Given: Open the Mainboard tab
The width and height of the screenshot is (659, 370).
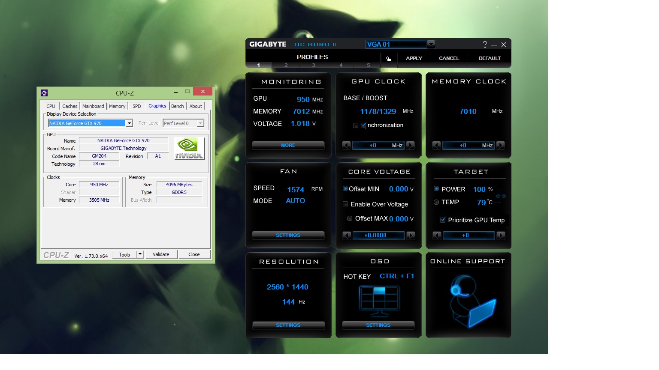Looking at the screenshot, I should coord(93,106).
